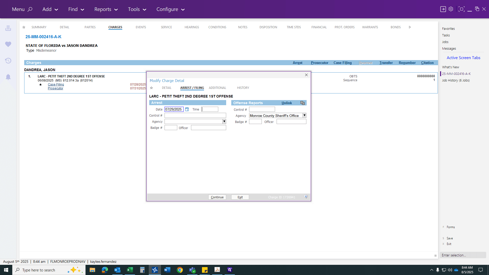Toggle the full screen icon in header
Screen dimensions: 489x275
(461, 9)
